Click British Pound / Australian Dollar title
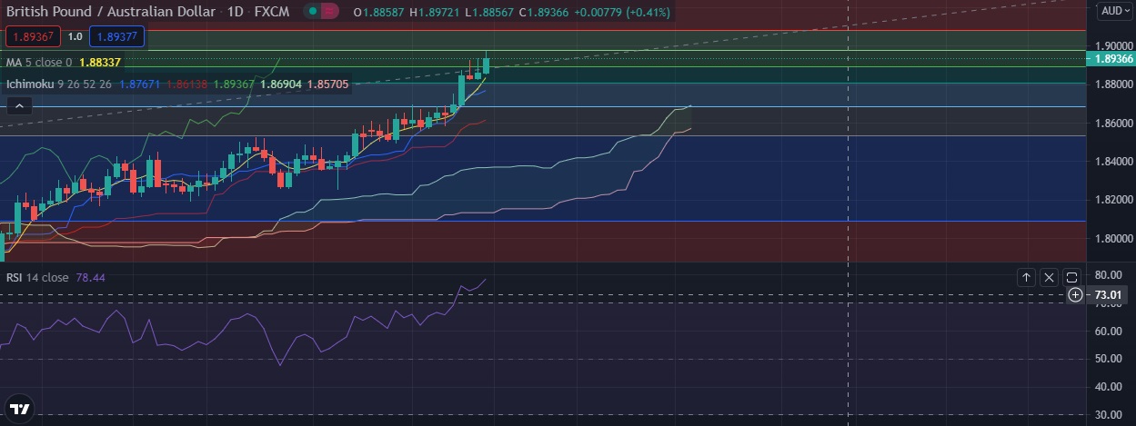 click(x=109, y=12)
